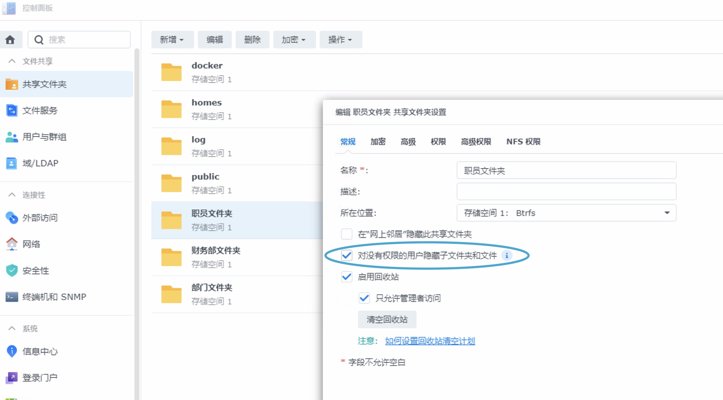The width and height of the screenshot is (723, 400).
Task: Click the 职员文件夹 folder icon
Action: point(171,221)
